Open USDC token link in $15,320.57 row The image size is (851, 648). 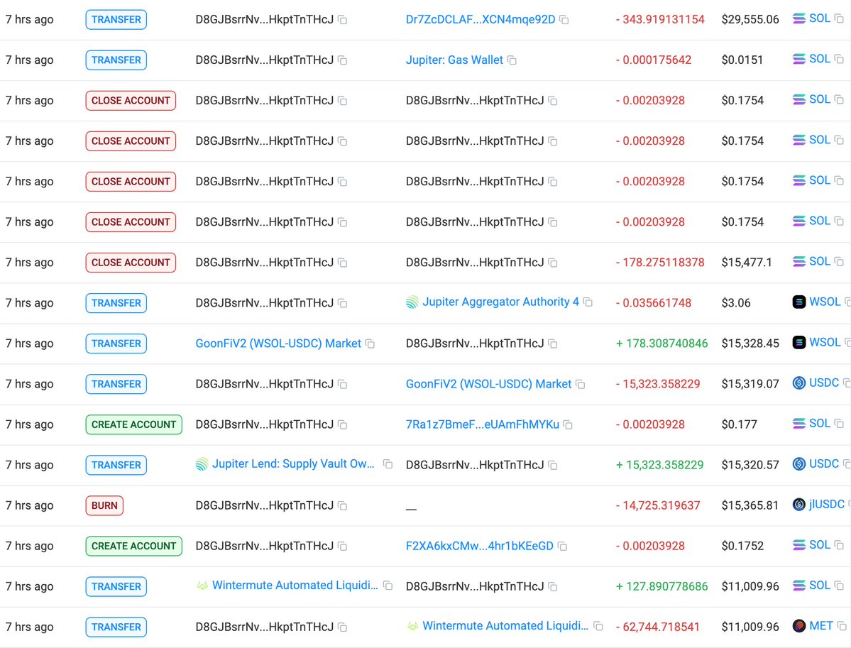[x=824, y=464]
